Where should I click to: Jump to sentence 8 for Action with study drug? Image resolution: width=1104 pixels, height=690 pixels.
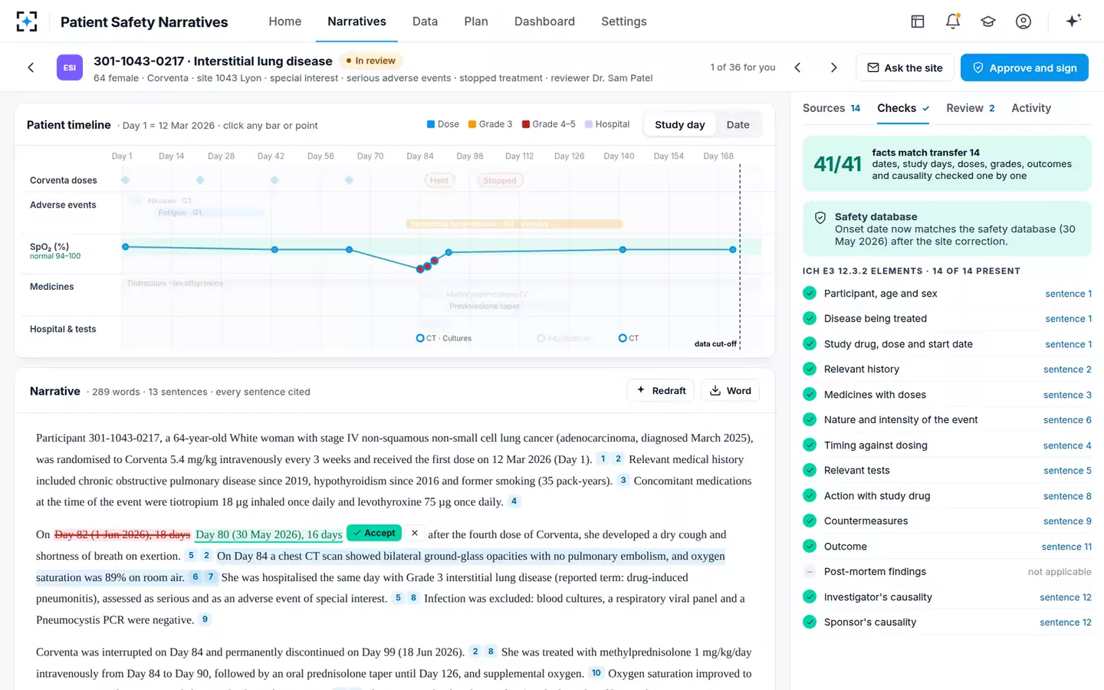[x=1067, y=496]
